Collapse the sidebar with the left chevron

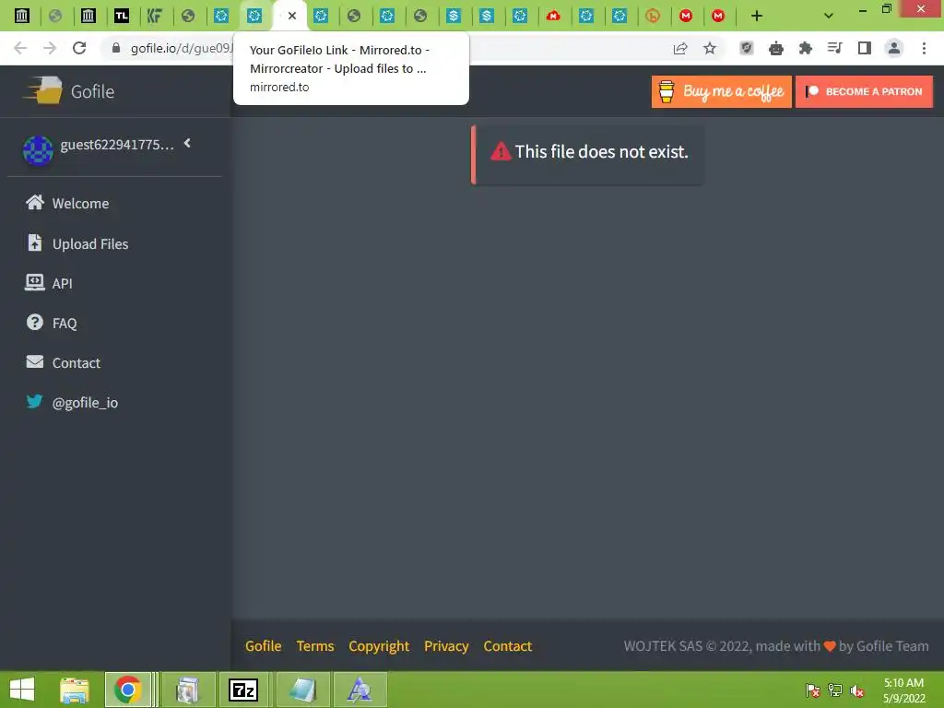tap(187, 143)
